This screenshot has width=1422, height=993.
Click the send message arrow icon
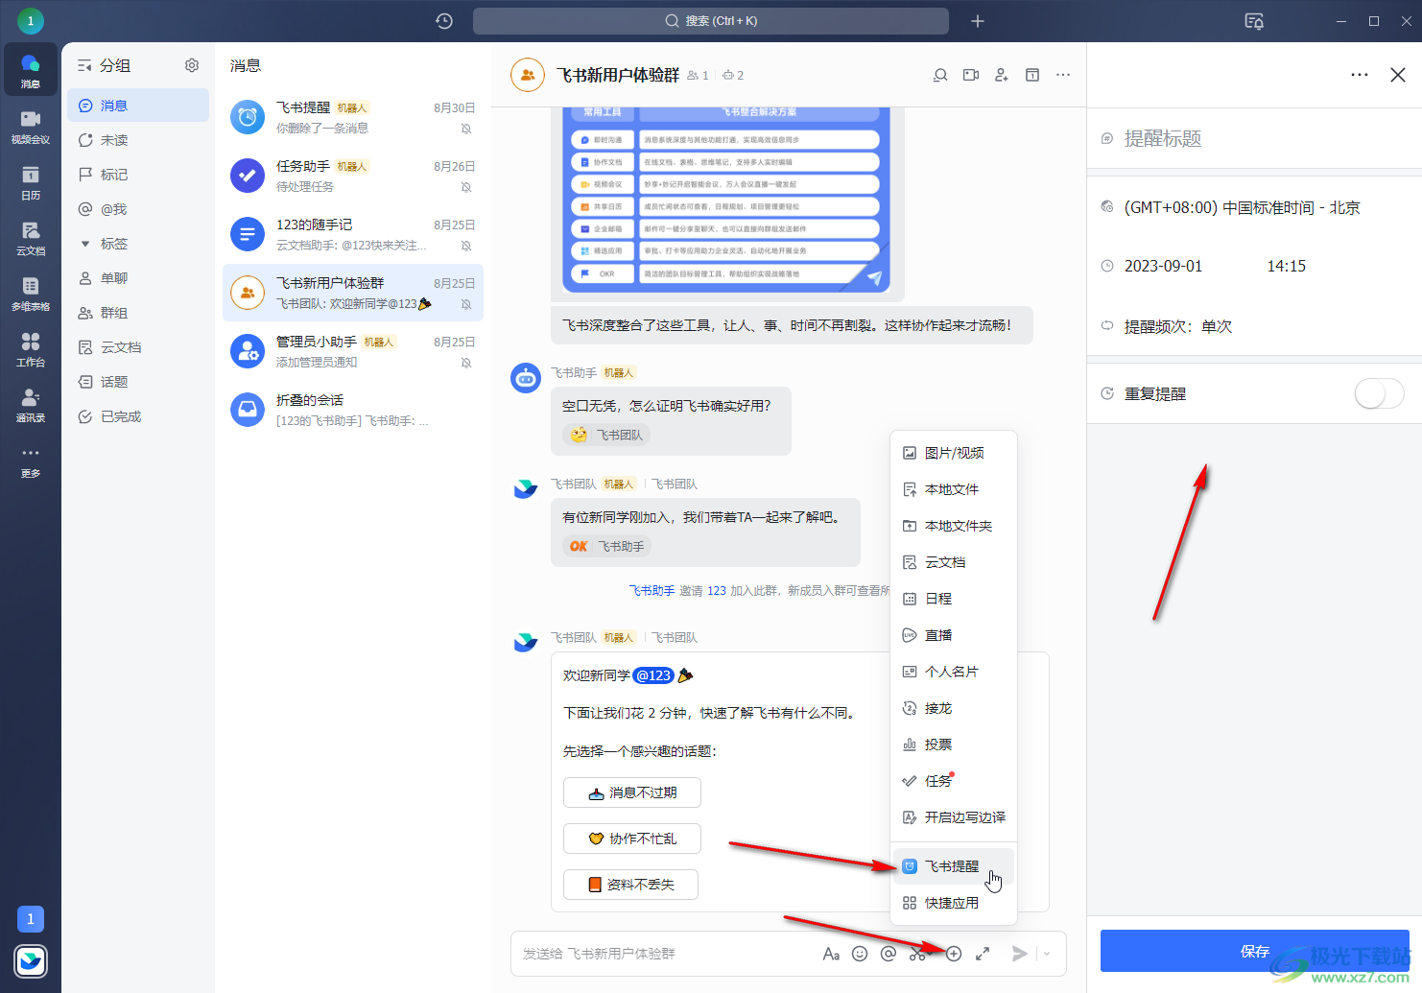click(1019, 954)
